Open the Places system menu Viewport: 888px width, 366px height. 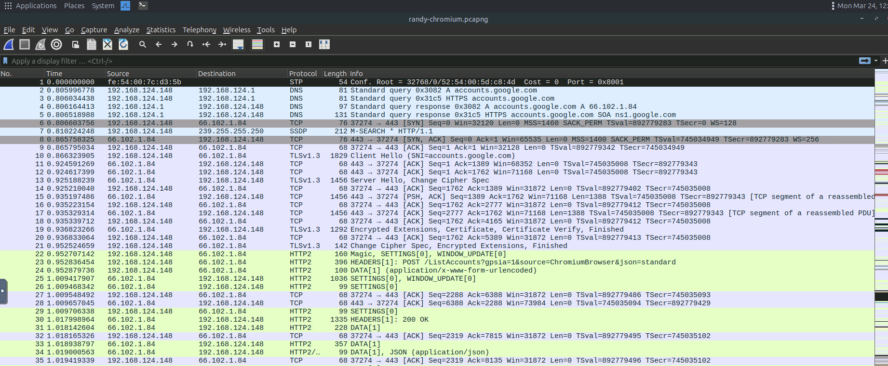(74, 6)
